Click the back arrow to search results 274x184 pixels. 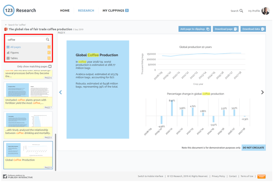click(x=6, y=25)
